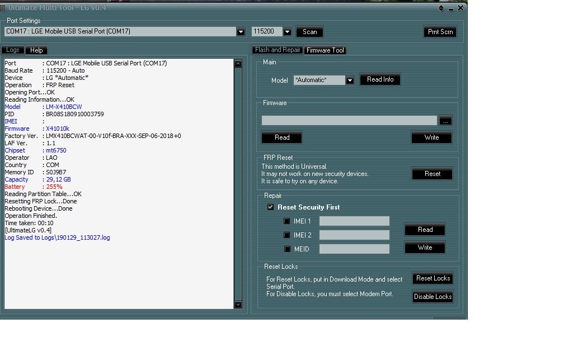564x352 pixels.
Task: Click the FRP Reset button
Action: (x=433, y=174)
